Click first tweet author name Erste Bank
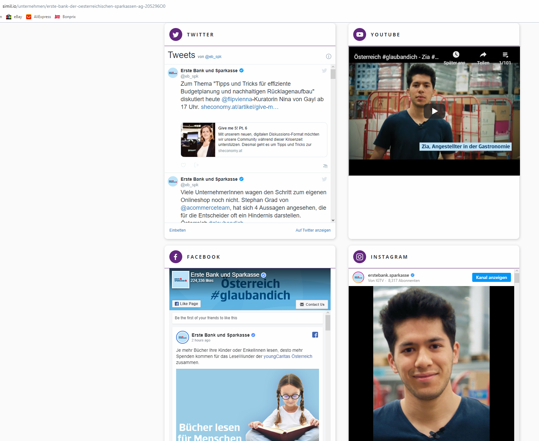Screen dimensions: 539x441 tap(209, 71)
